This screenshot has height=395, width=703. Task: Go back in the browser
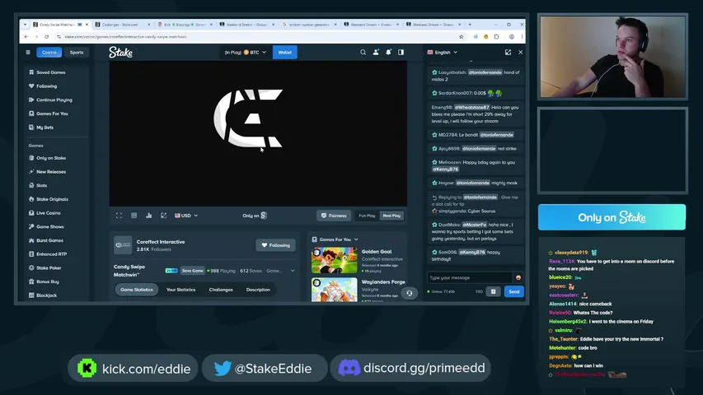coord(26,37)
